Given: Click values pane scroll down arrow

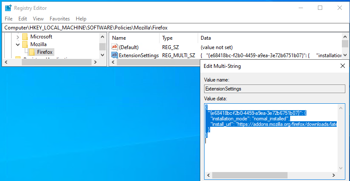Looking at the screenshot, I should click(x=345, y=55).
